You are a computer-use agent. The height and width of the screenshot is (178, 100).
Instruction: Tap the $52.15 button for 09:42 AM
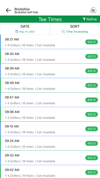(x=92, y=172)
